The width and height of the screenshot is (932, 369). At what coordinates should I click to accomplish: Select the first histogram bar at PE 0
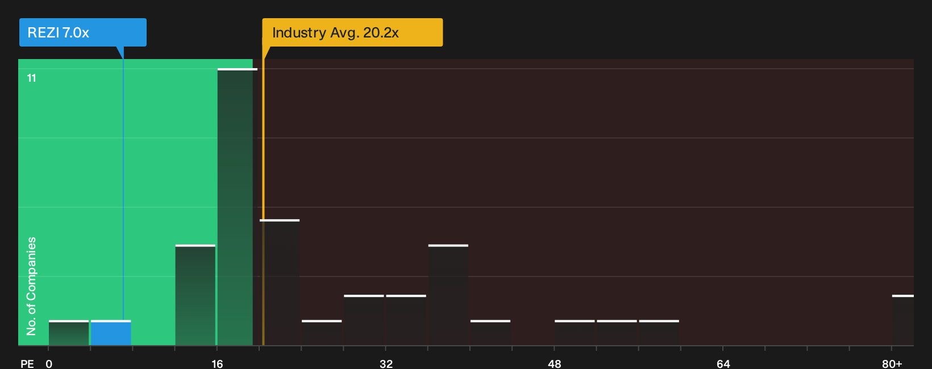69,333
